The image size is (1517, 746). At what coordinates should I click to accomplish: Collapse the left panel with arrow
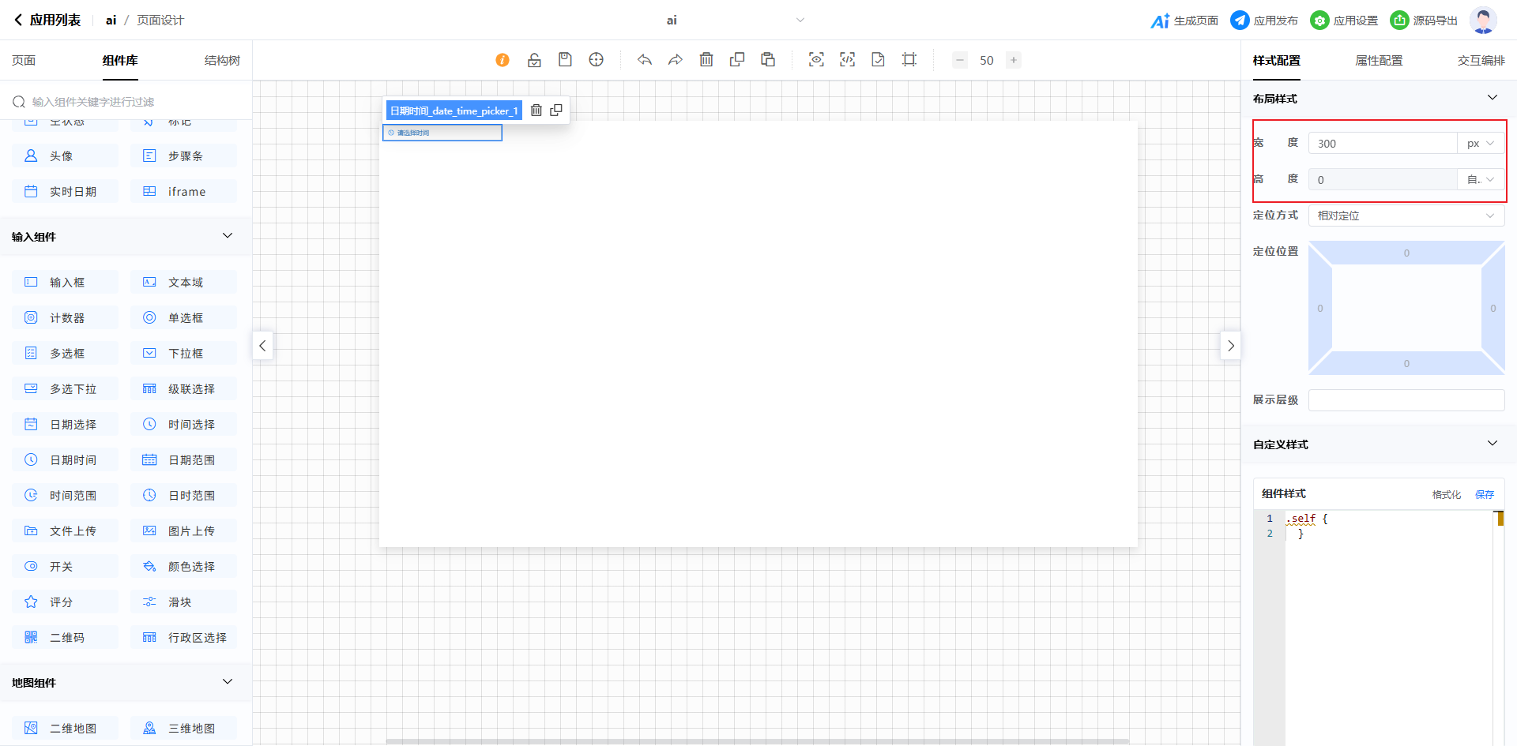pyautogui.click(x=262, y=346)
